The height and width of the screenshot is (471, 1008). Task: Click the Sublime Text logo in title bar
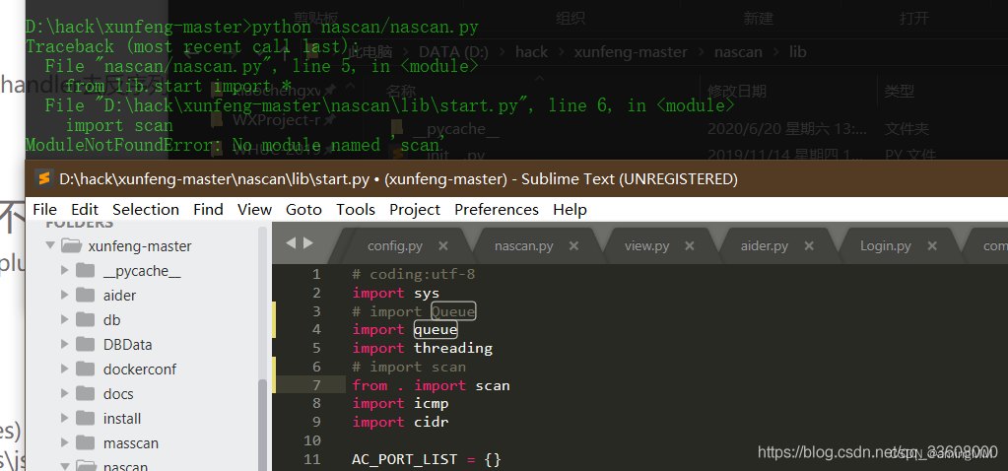pyautogui.click(x=43, y=178)
